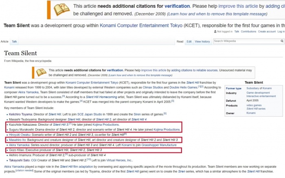Click Akihiro Imamura list entry text

click(x=57, y=155)
